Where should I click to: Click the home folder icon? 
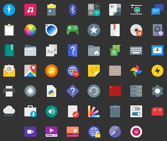pos(94,51)
